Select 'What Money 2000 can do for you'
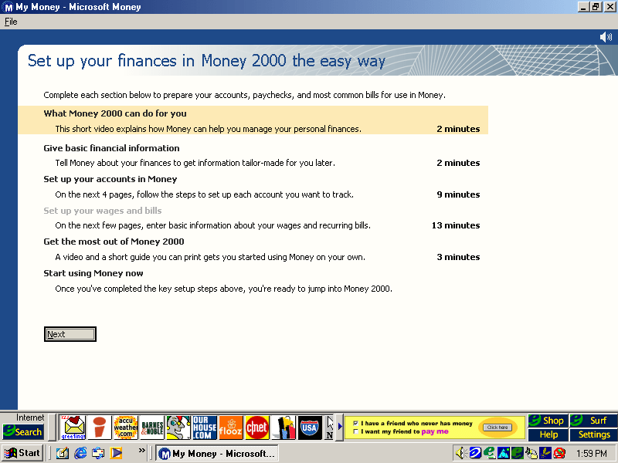The width and height of the screenshot is (618, 463). pos(115,113)
